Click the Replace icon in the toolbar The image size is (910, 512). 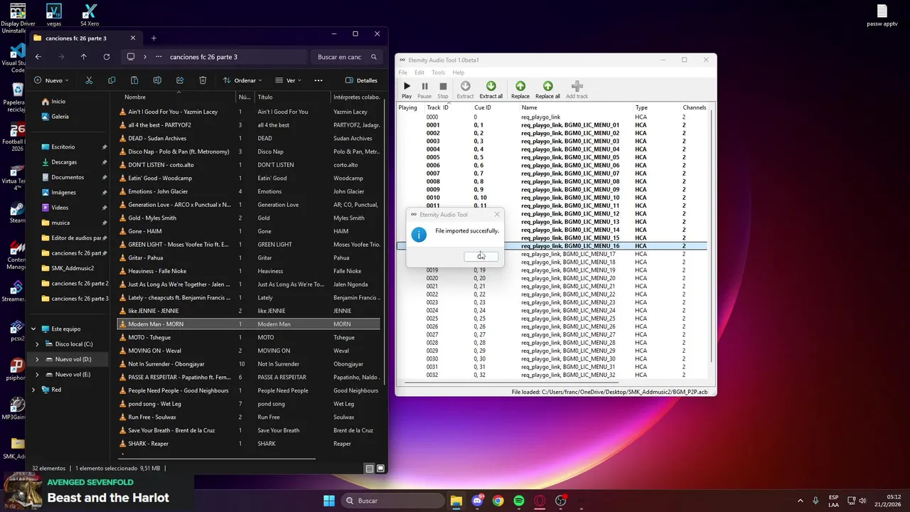click(520, 90)
